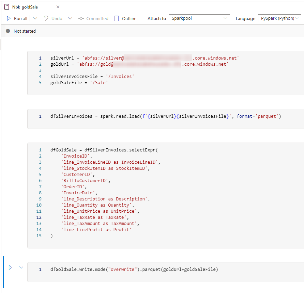Screen dimensions: 304x293
Task: Click into the silverUrl assignment line
Action: [x=145, y=58]
